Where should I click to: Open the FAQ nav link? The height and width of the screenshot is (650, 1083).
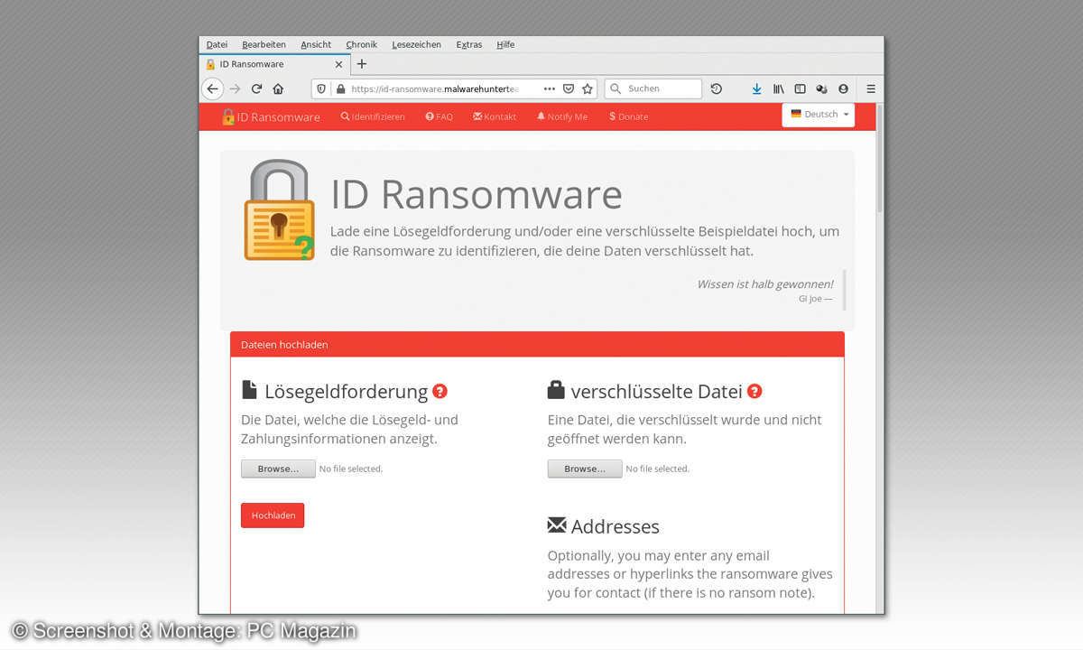[440, 116]
